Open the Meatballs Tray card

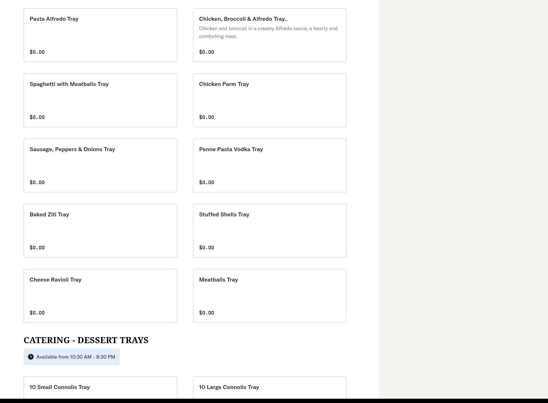270,296
